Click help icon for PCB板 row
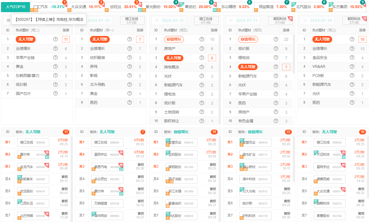369x222 pixels. 352,75
